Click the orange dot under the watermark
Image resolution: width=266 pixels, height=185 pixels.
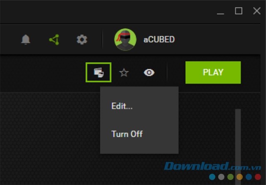pyautogui.click(x=239, y=177)
